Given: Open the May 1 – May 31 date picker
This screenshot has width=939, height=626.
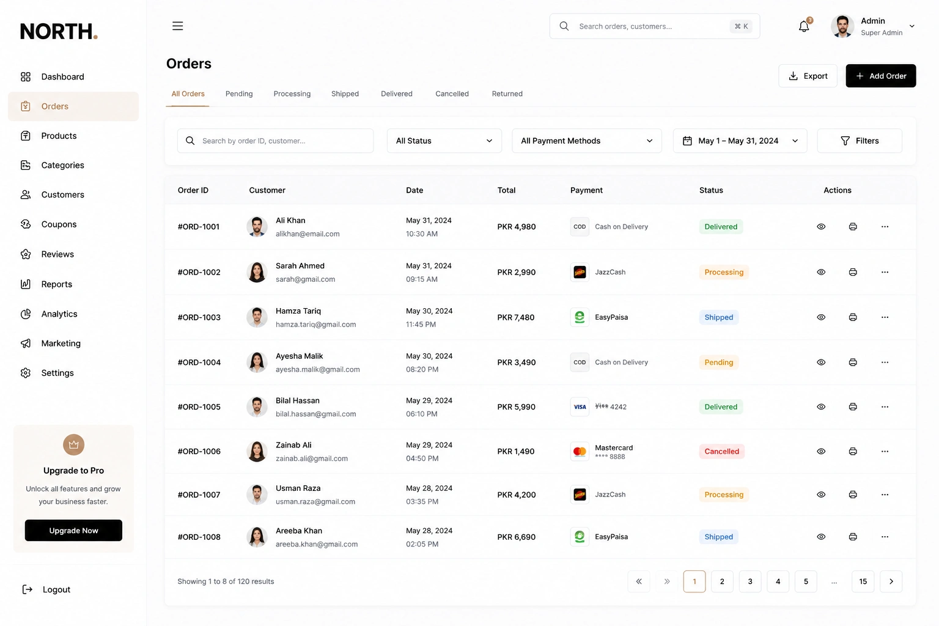Looking at the screenshot, I should pyautogui.click(x=740, y=141).
